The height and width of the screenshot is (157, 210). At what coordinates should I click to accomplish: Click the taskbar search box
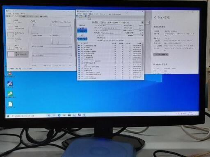point(28,116)
